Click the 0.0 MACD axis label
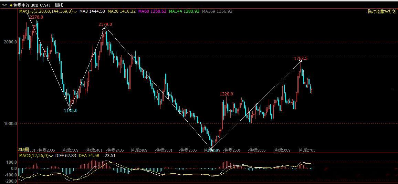The image size is (398, 184). click(14, 168)
